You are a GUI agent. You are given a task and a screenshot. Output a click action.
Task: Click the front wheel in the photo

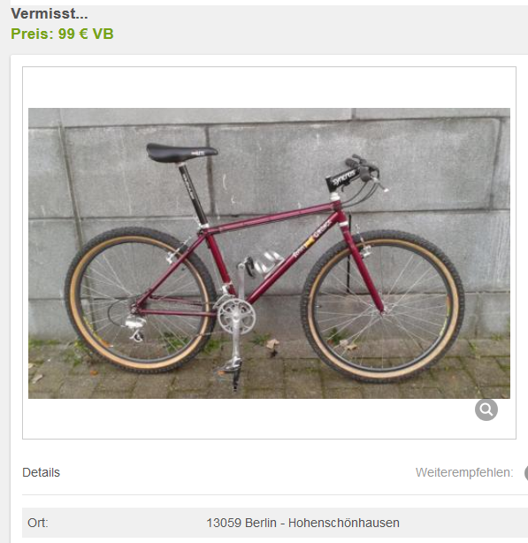382,307
